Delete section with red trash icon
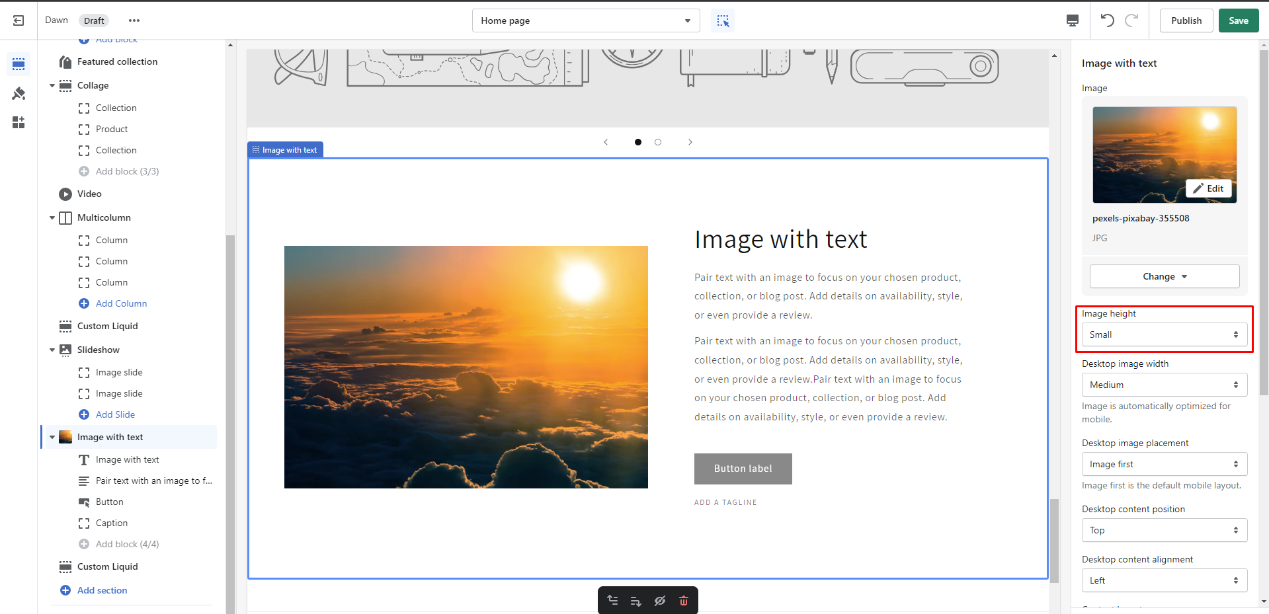Screen dimensions: 1269x614 point(684,601)
